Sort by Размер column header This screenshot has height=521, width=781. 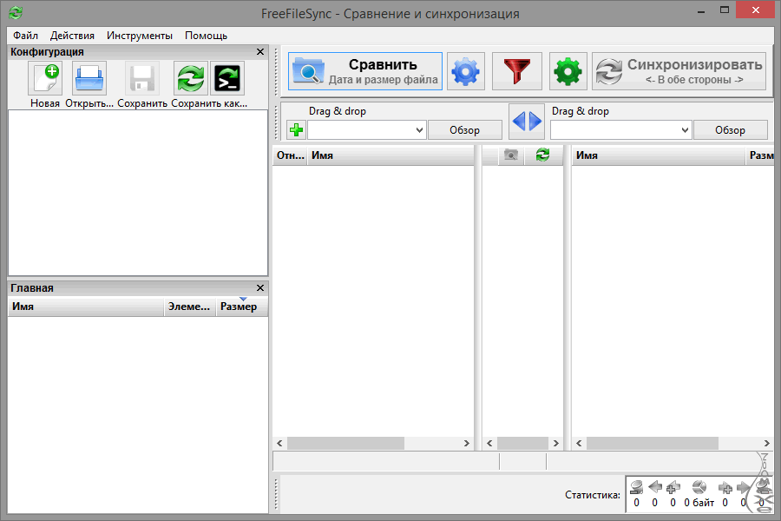click(242, 307)
